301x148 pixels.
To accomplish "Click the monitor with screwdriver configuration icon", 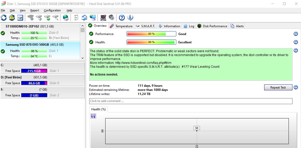I will point(103,18).
